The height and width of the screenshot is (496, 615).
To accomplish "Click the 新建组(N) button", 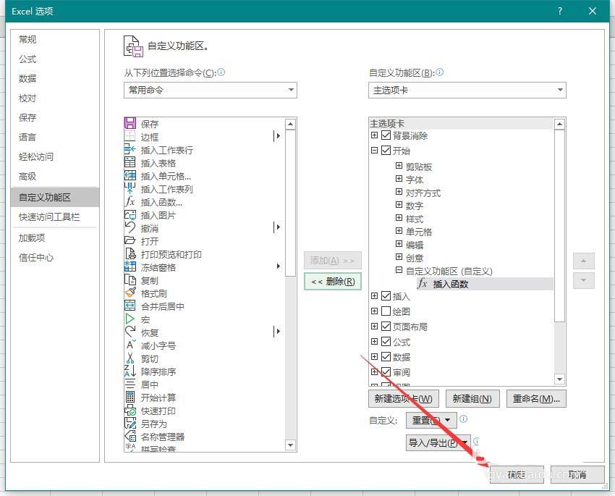I will (x=472, y=399).
